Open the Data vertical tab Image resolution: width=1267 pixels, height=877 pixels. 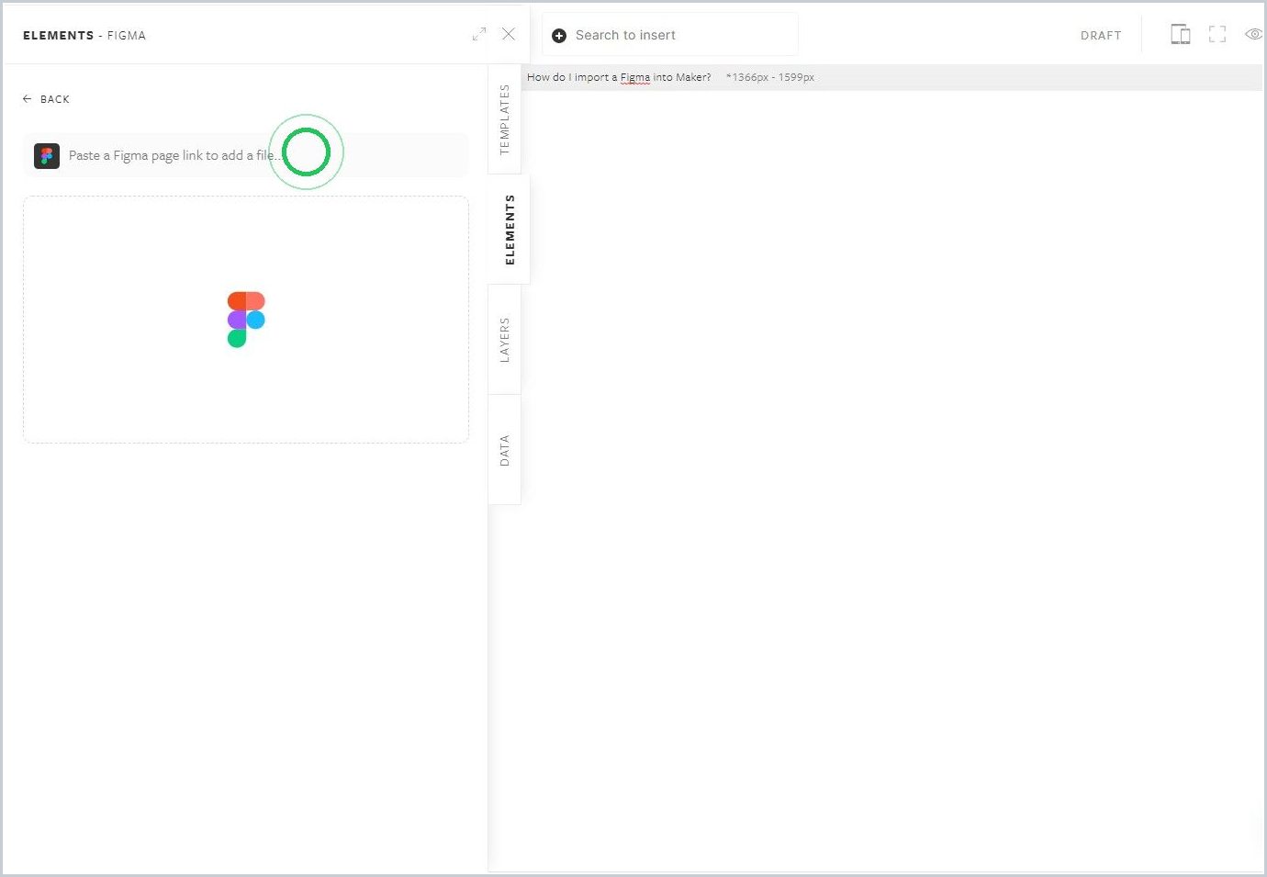click(x=505, y=450)
